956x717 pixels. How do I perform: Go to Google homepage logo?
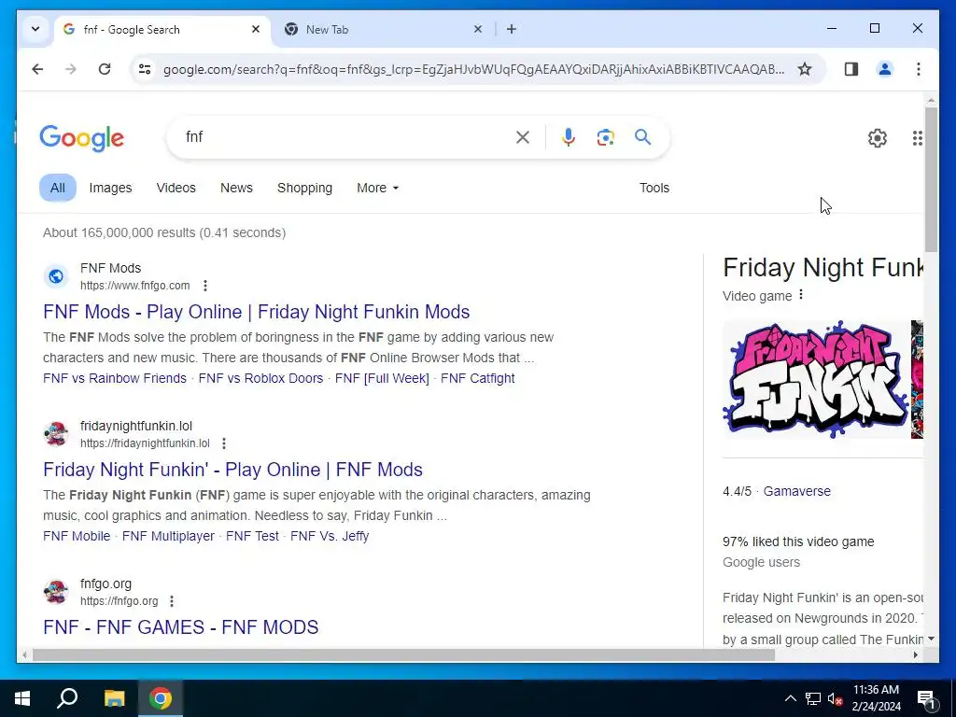[82, 138]
